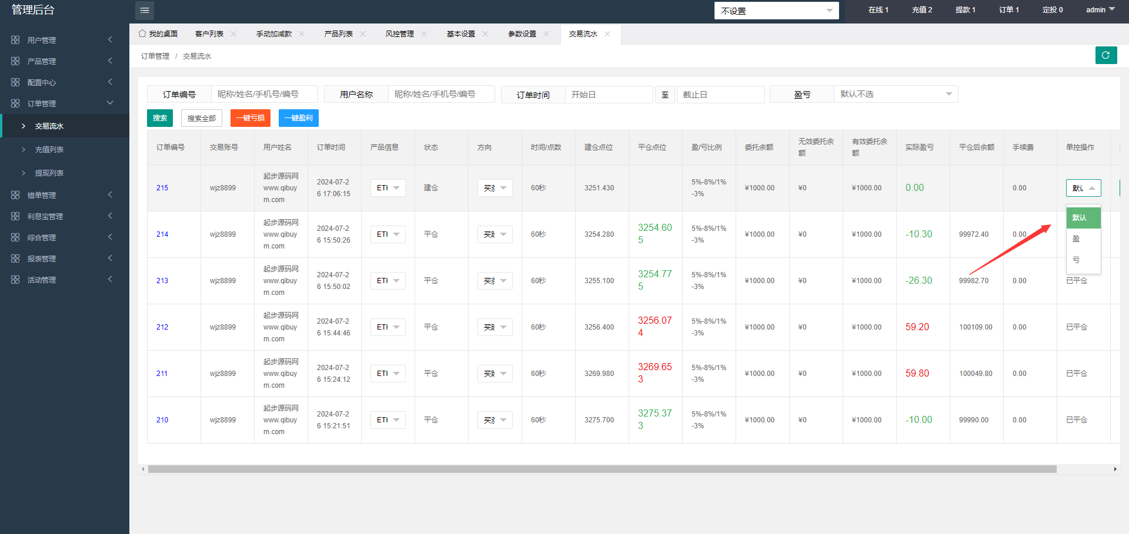Viewport: 1129px width, 534px height.
Task: Click the orange 一键亏损 button
Action: [250, 118]
